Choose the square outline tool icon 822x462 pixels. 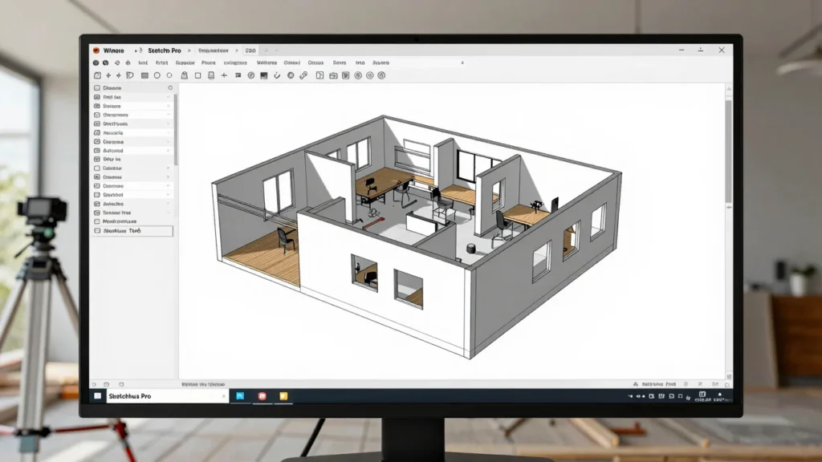click(x=197, y=75)
